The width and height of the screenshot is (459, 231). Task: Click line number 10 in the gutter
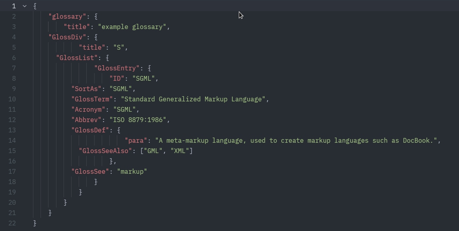coord(12,99)
